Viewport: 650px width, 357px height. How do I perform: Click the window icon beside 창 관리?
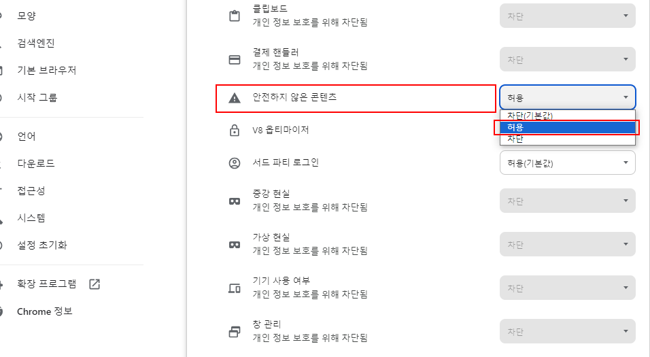pyautogui.click(x=235, y=332)
